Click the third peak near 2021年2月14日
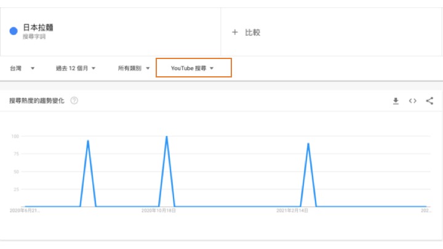 (308, 144)
